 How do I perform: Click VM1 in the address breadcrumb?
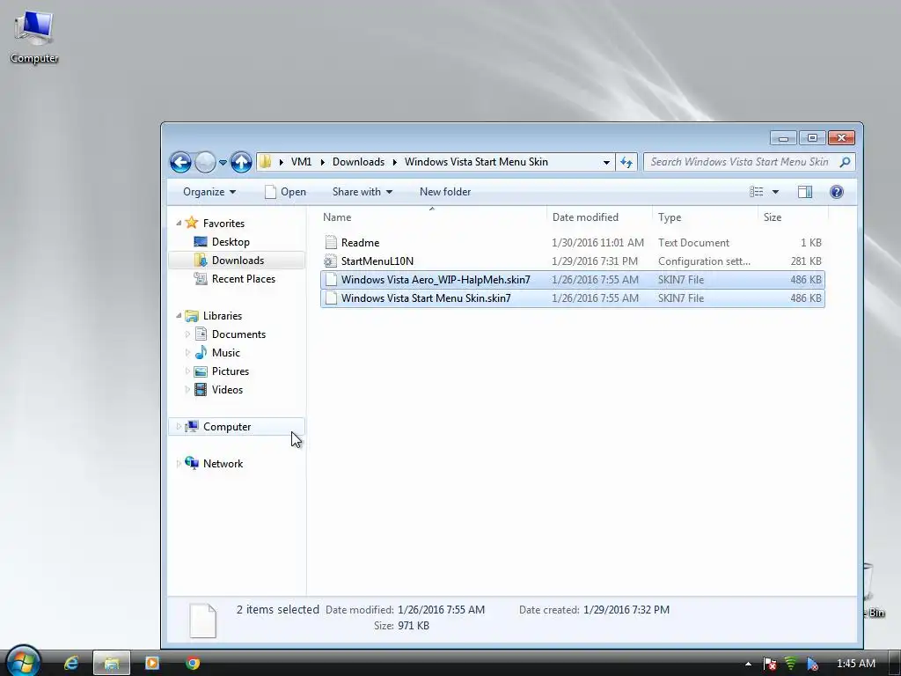click(x=301, y=162)
